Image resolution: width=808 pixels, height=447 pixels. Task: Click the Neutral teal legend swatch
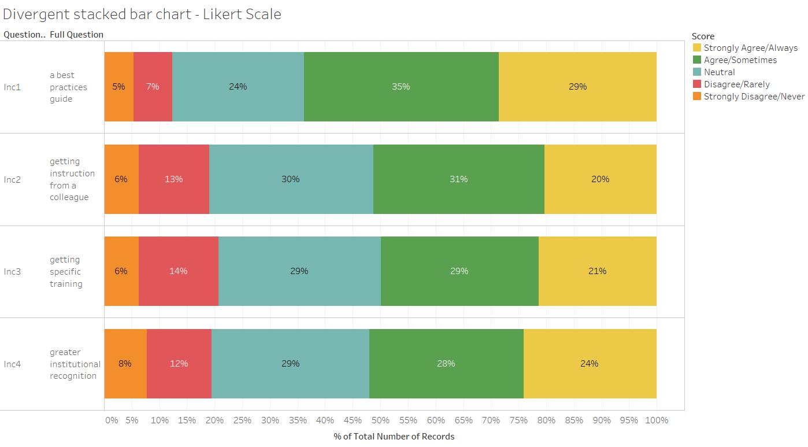pyautogui.click(x=696, y=72)
